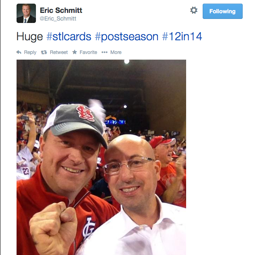The width and height of the screenshot is (258, 255).
Task: Open the #postseason hashtag
Action: point(126,37)
